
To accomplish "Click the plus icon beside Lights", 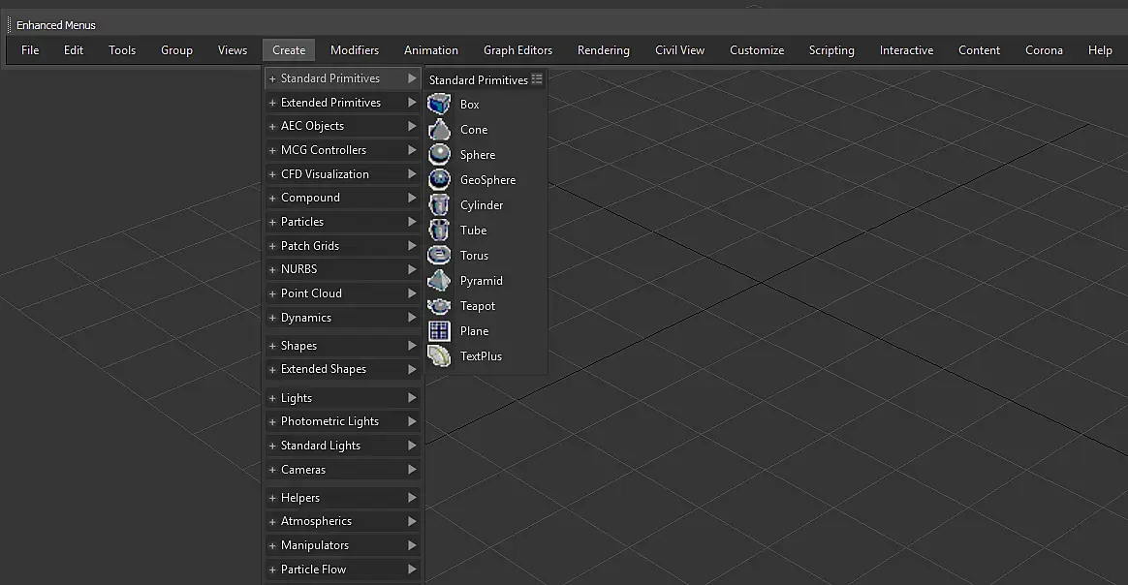I will click(272, 398).
